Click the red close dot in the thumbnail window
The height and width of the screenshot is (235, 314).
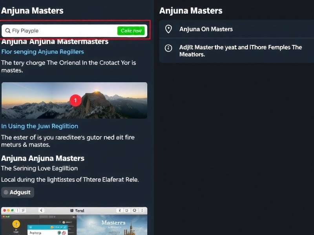tap(4, 210)
